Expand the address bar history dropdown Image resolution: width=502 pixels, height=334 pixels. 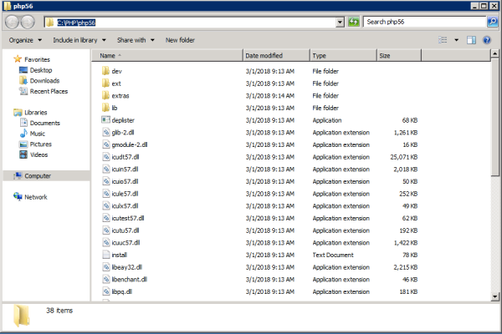(340, 22)
